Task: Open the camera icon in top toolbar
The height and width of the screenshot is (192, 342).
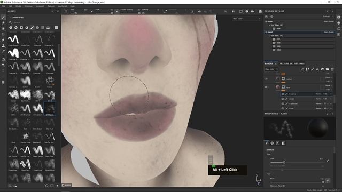Action: click(253, 11)
